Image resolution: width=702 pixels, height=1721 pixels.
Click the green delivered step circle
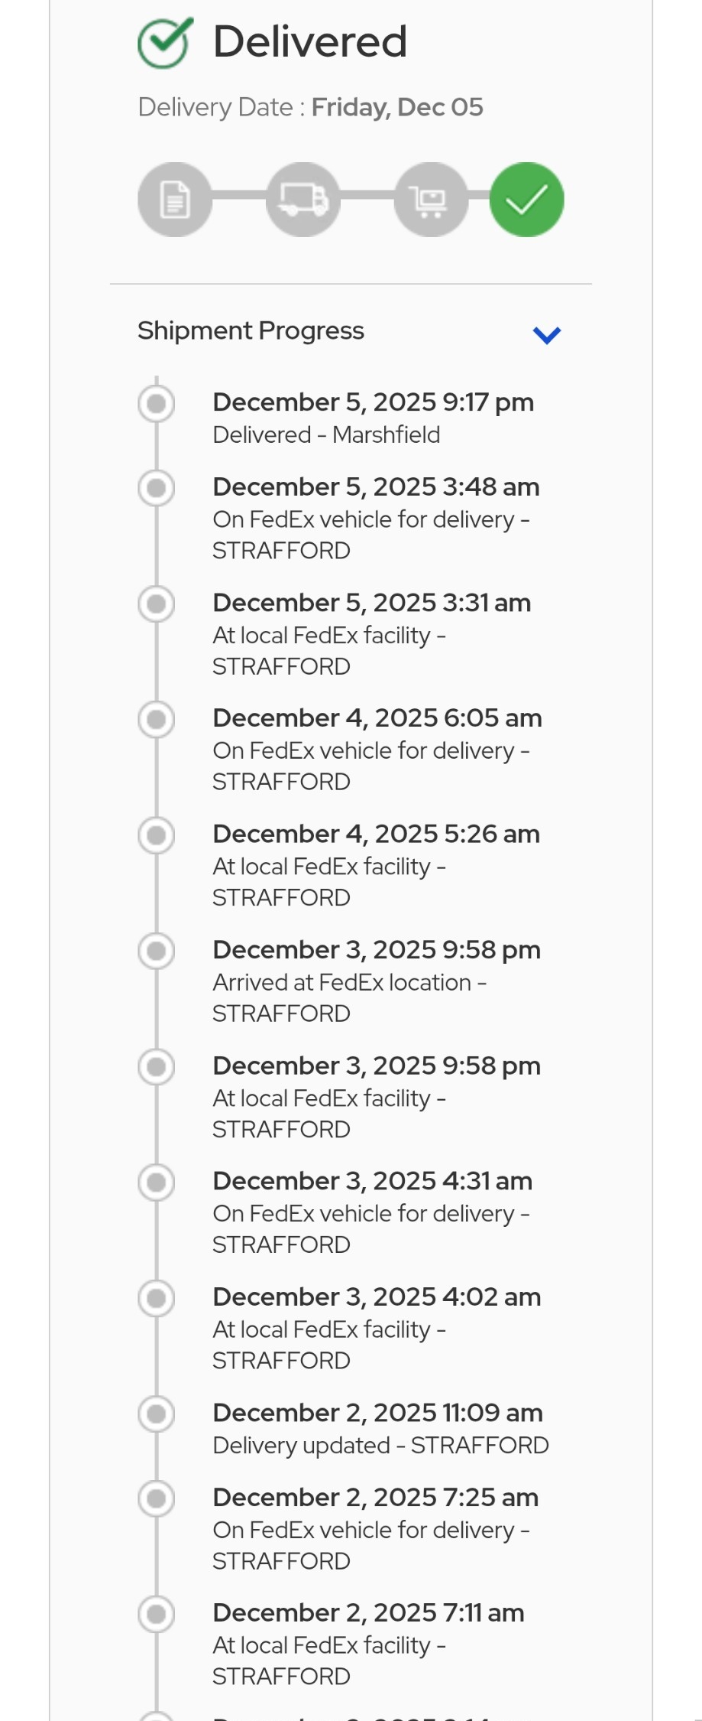(x=527, y=200)
